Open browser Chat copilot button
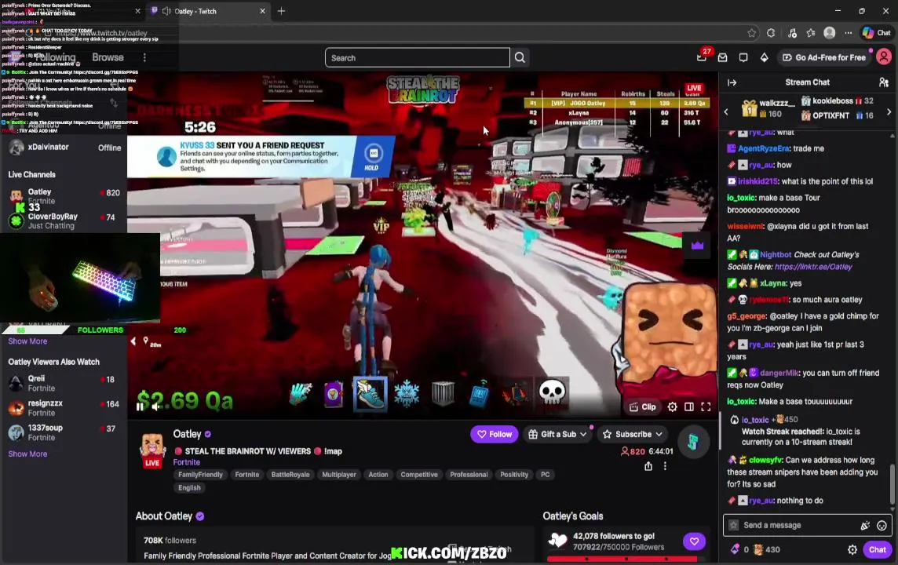Image resolution: width=898 pixels, height=565 pixels. tap(877, 33)
